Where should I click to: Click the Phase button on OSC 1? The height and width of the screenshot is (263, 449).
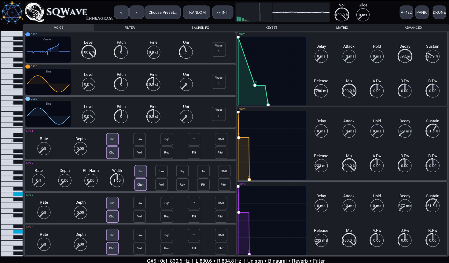pos(219,49)
